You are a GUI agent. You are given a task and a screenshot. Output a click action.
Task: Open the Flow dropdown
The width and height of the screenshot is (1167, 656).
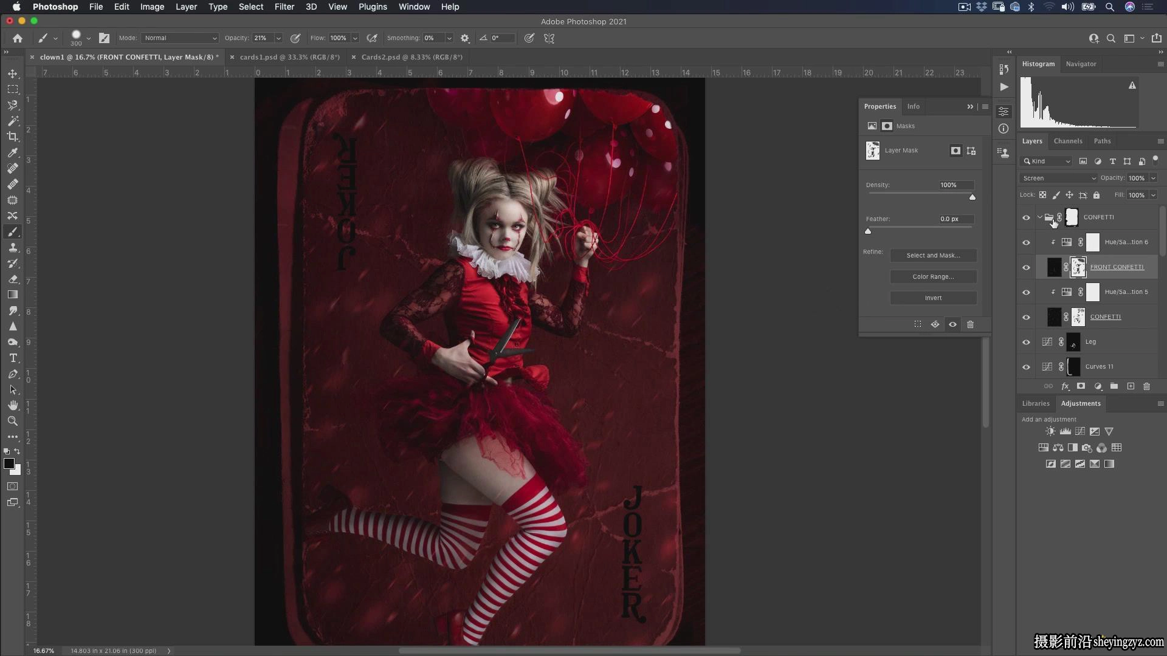[355, 38]
